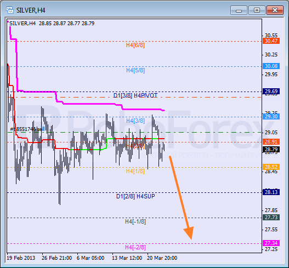Select the 29.30 price level tag
The width and height of the screenshot is (289, 268).
click(271, 116)
